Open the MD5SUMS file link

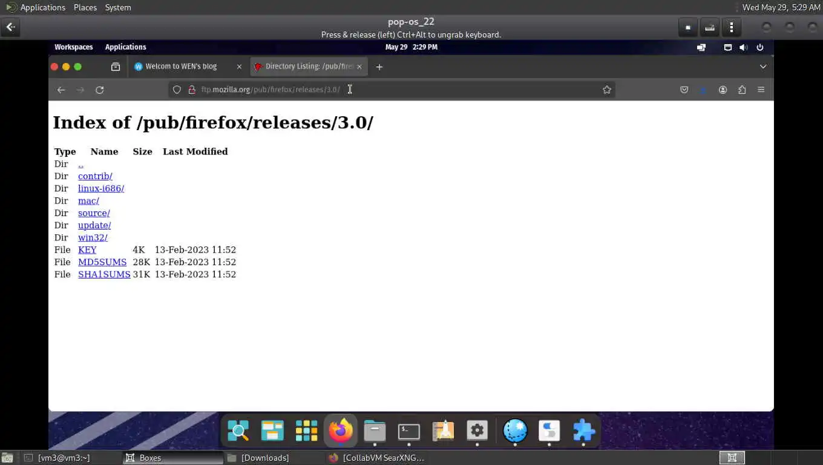(102, 262)
